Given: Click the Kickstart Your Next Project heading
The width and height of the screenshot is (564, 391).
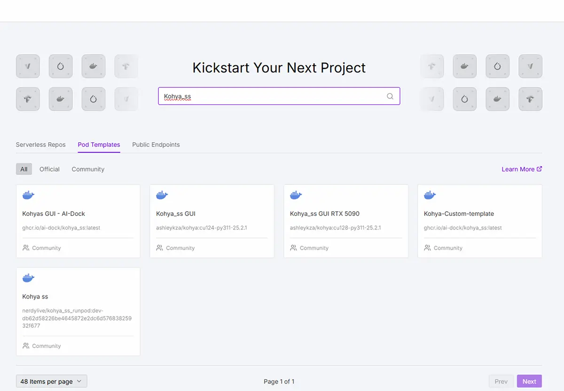Looking at the screenshot, I should click(x=279, y=68).
